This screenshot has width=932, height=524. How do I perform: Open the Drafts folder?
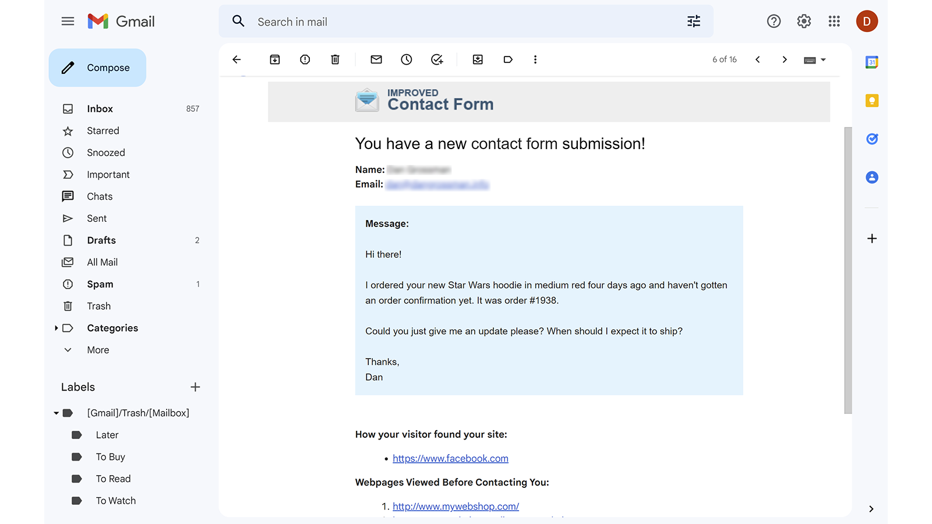[101, 240]
